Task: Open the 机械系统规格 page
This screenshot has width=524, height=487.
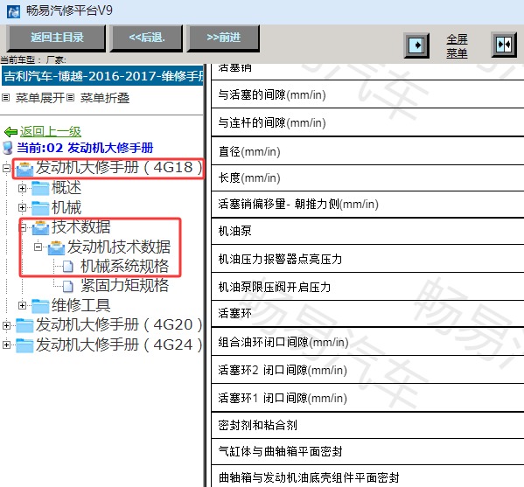Action: (x=124, y=266)
